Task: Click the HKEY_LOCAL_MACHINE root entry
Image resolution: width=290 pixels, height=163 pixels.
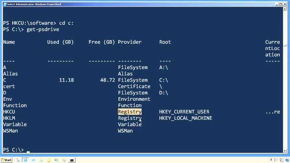Action: tap(185, 118)
